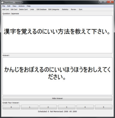Click the Question: Japanese label
Image resolution: width=115 pixels, height=118 pixels.
tap(11, 13)
